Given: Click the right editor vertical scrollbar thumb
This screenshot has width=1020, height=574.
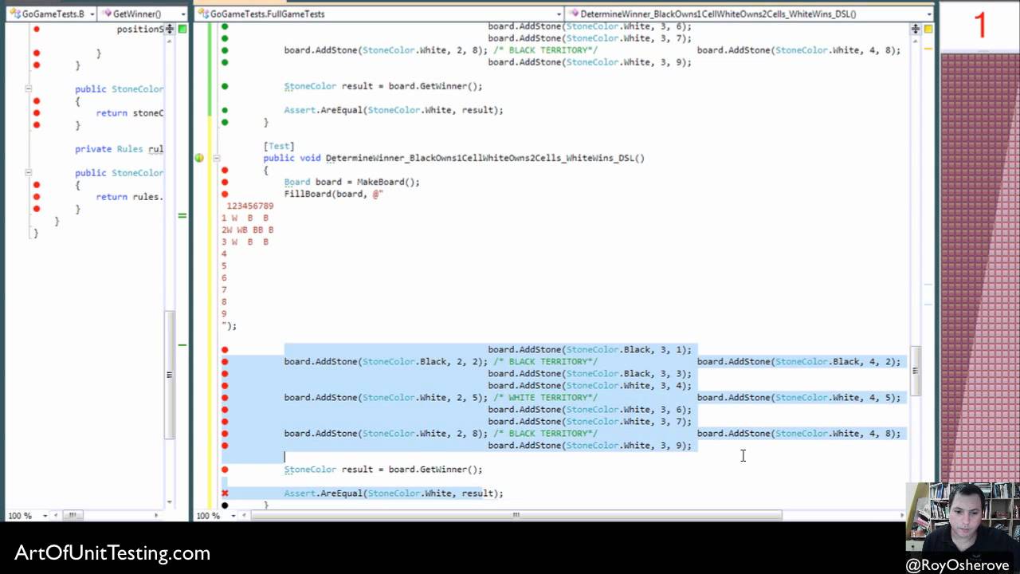Looking at the screenshot, I should (916, 372).
